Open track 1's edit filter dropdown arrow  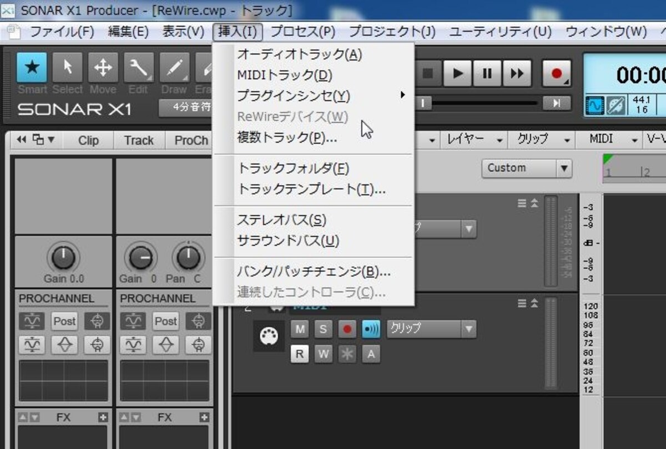click(x=469, y=228)
